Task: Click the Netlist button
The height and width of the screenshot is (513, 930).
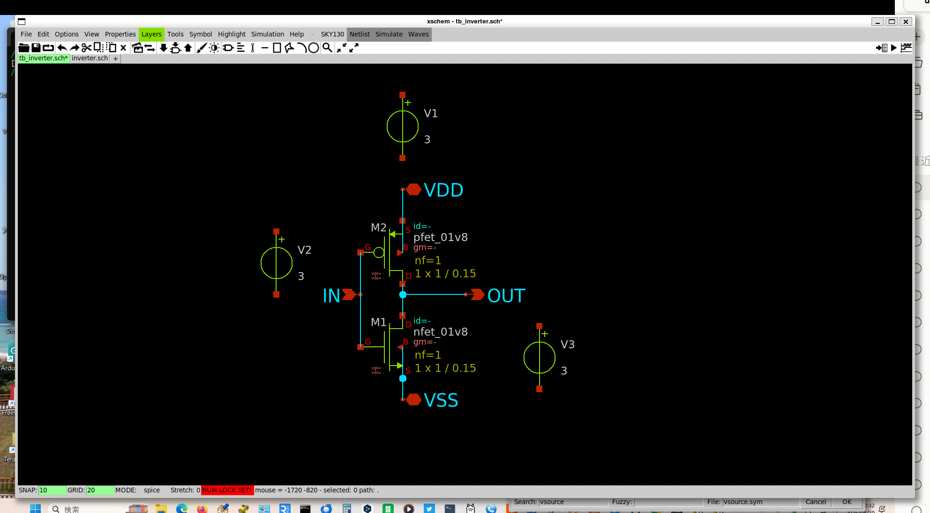Action: [x=360, y=34]
